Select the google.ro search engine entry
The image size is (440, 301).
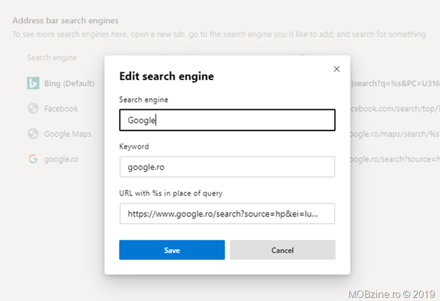[x=61, y=159]
